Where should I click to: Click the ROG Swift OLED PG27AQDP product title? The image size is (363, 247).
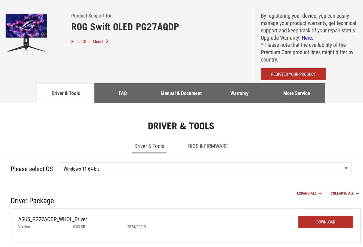click(x=125, y=27)
